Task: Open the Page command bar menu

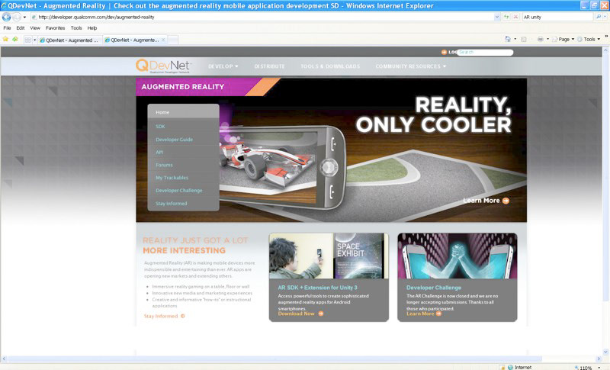Action: point(563,40)
